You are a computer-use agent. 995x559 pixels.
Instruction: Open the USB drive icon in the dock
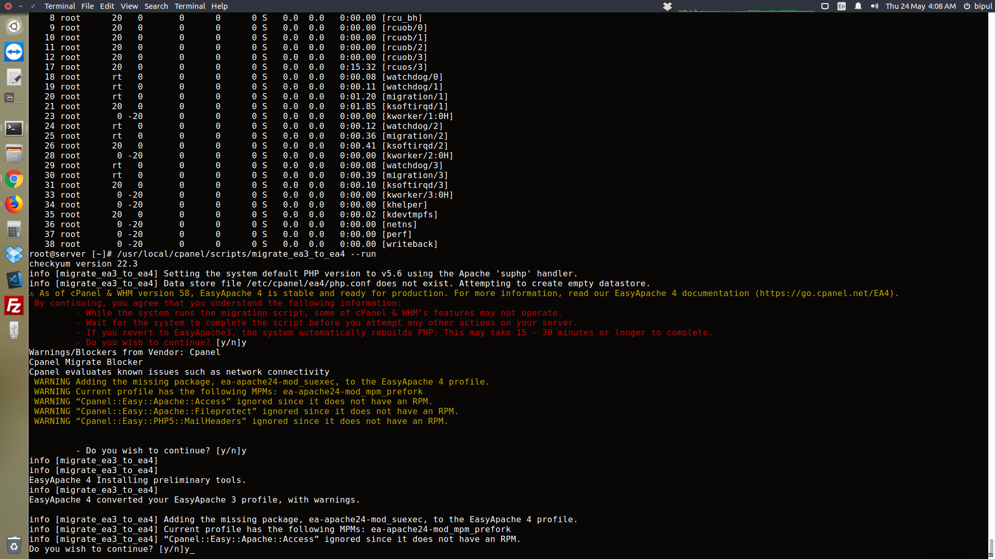point(14,331)
